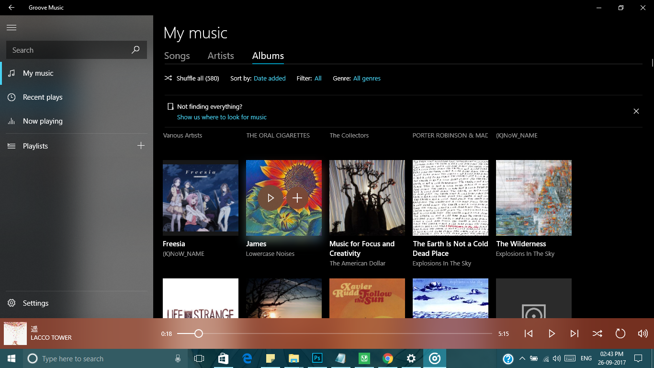Open Microsoft Edge from the taskbar
This screenshot has width=654, height=368.
pyautogui.click(x=247, y=358)
